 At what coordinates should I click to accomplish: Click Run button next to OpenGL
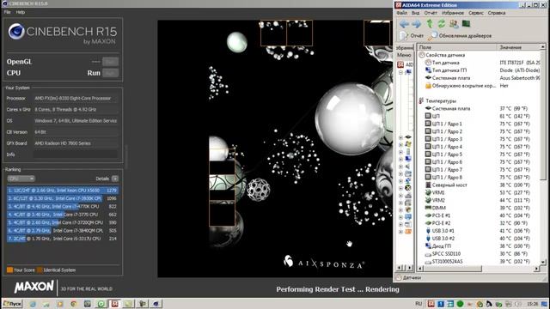point(111,62)
